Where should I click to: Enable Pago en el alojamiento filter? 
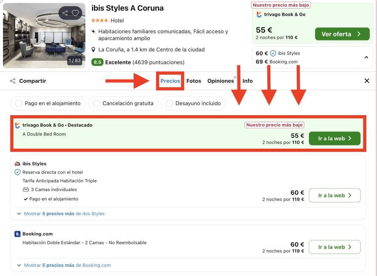click(19, 103)
